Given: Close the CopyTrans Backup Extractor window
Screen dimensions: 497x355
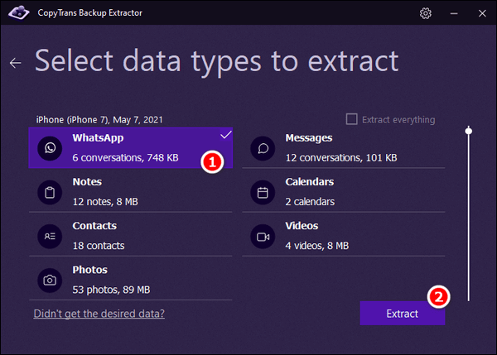Looking at the screenshot, I should tap(482, 13).
